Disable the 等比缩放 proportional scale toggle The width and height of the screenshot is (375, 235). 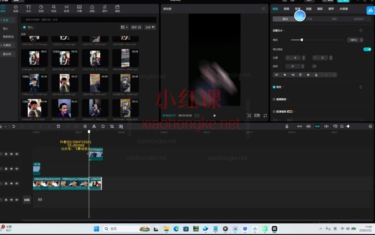[366, 49]
